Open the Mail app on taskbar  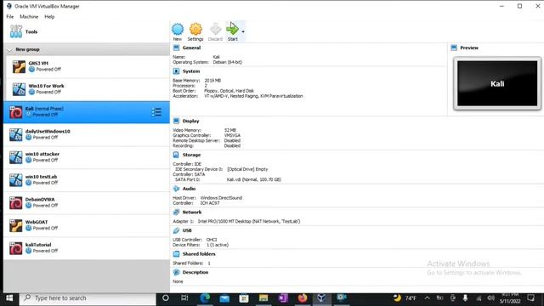pos(224,298)
